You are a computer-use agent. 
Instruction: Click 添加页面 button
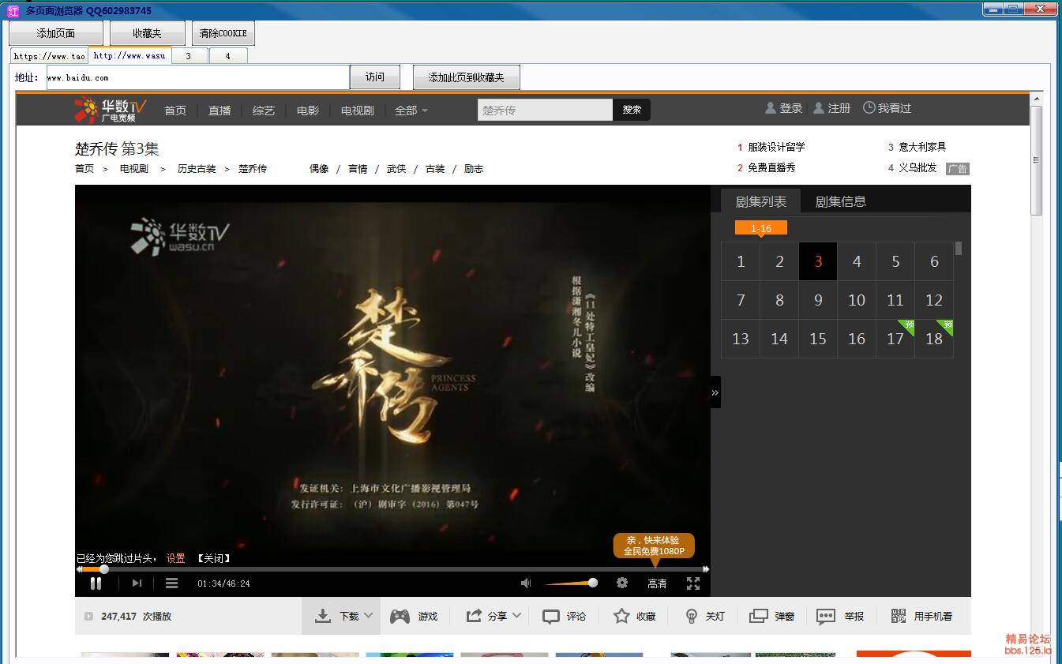click(x=56, y=33)
